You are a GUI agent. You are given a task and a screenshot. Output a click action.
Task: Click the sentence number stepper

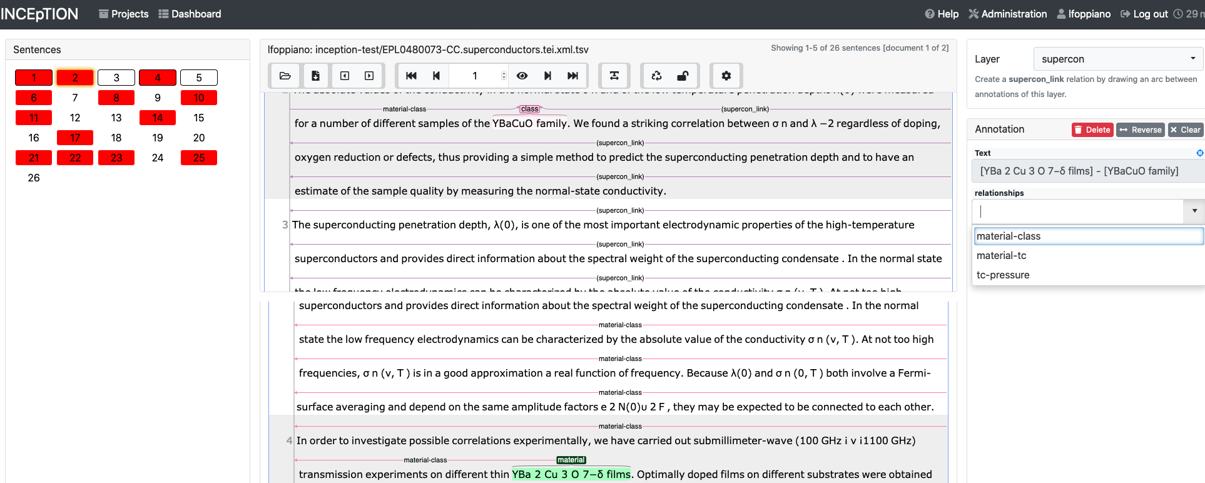point(504,76)
